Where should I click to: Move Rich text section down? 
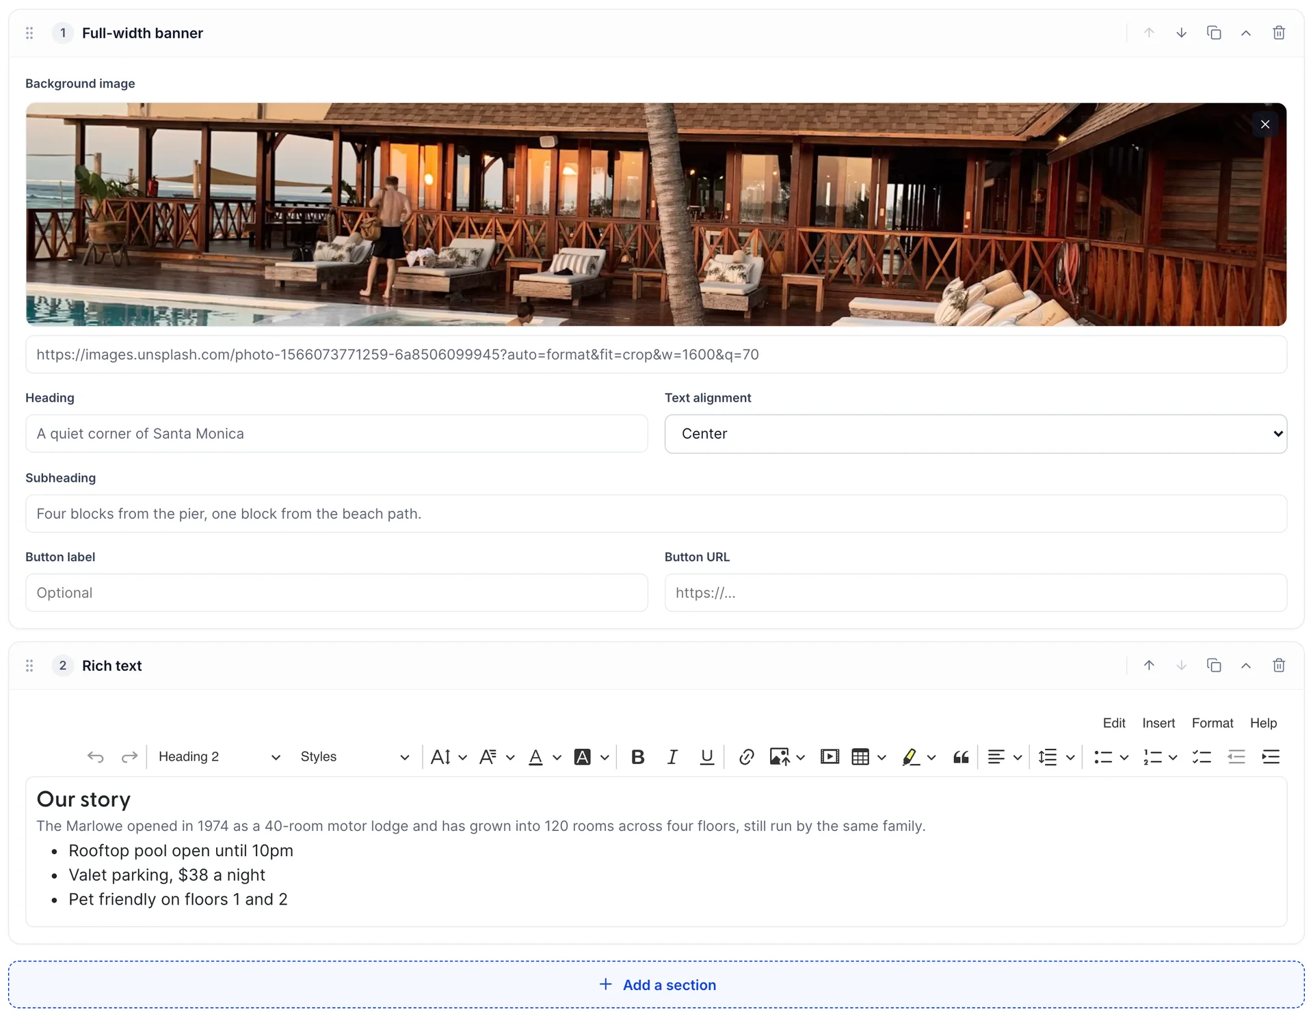click(x=1181, y=665)
